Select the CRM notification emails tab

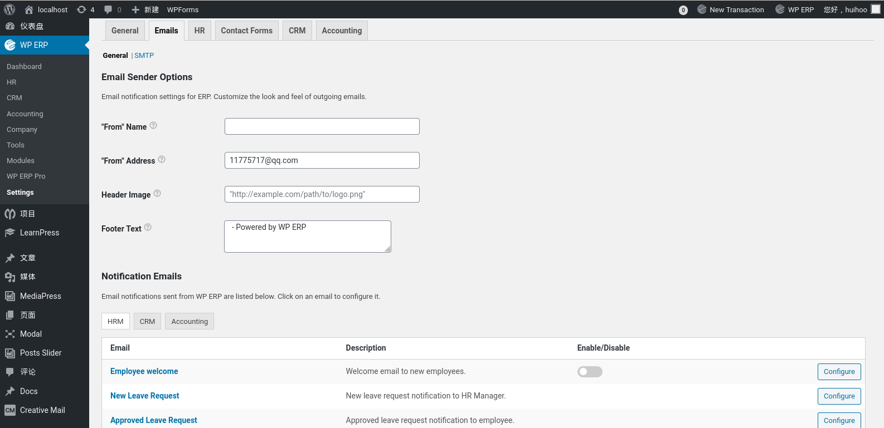pyautogui.click(x=147, y=321)
